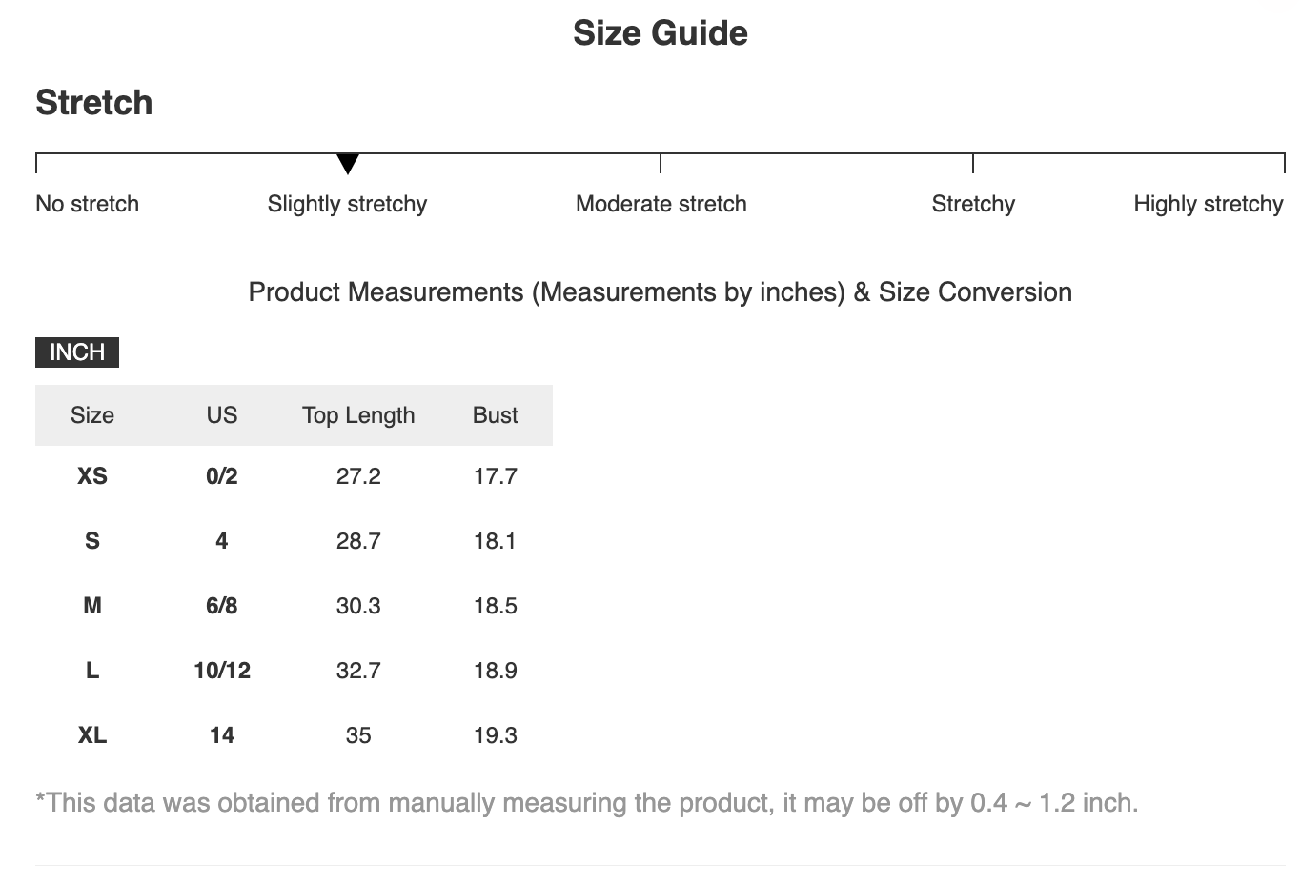The width and height of the screenshot is (1301, 884).
Task: Select the XS size row label
Action: [92, 476]
